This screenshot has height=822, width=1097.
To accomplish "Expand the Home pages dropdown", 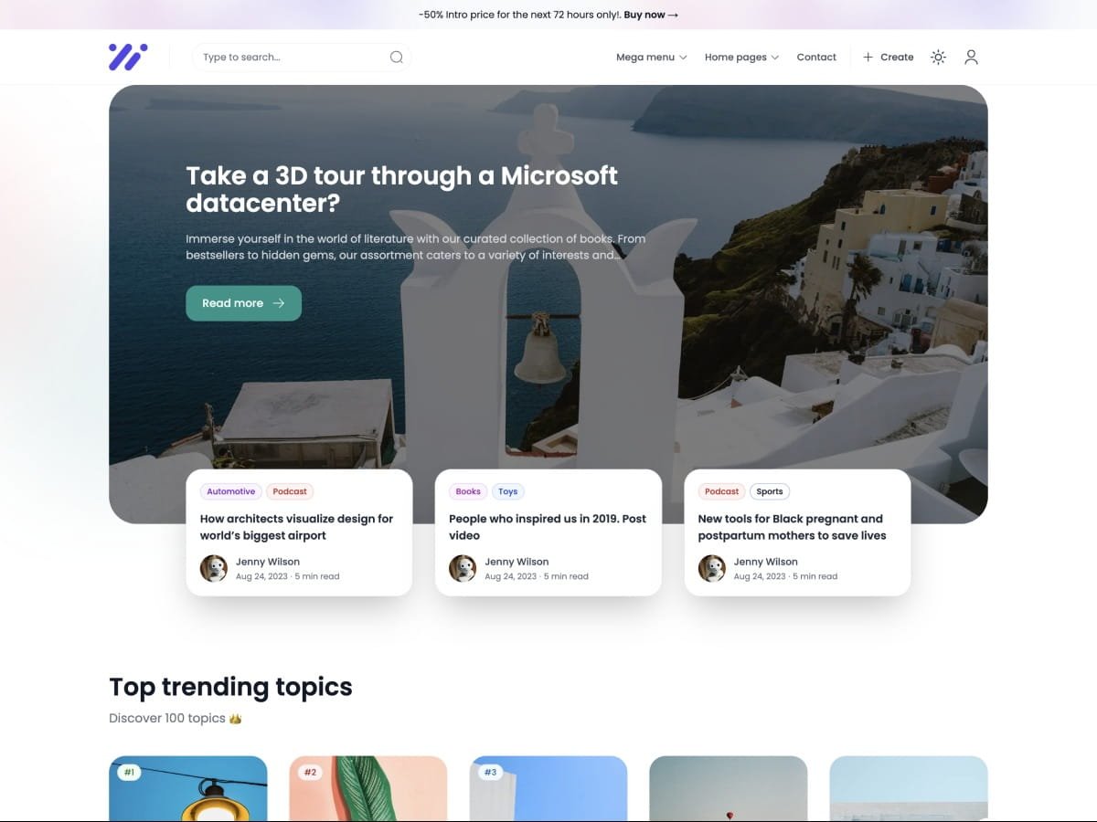I will (x=741, y=57).
